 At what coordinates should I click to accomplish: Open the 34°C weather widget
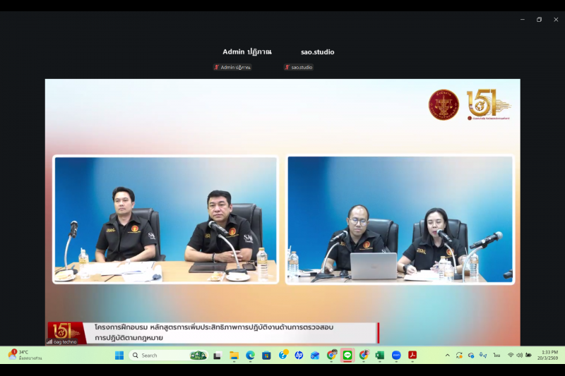click(25, 355)
